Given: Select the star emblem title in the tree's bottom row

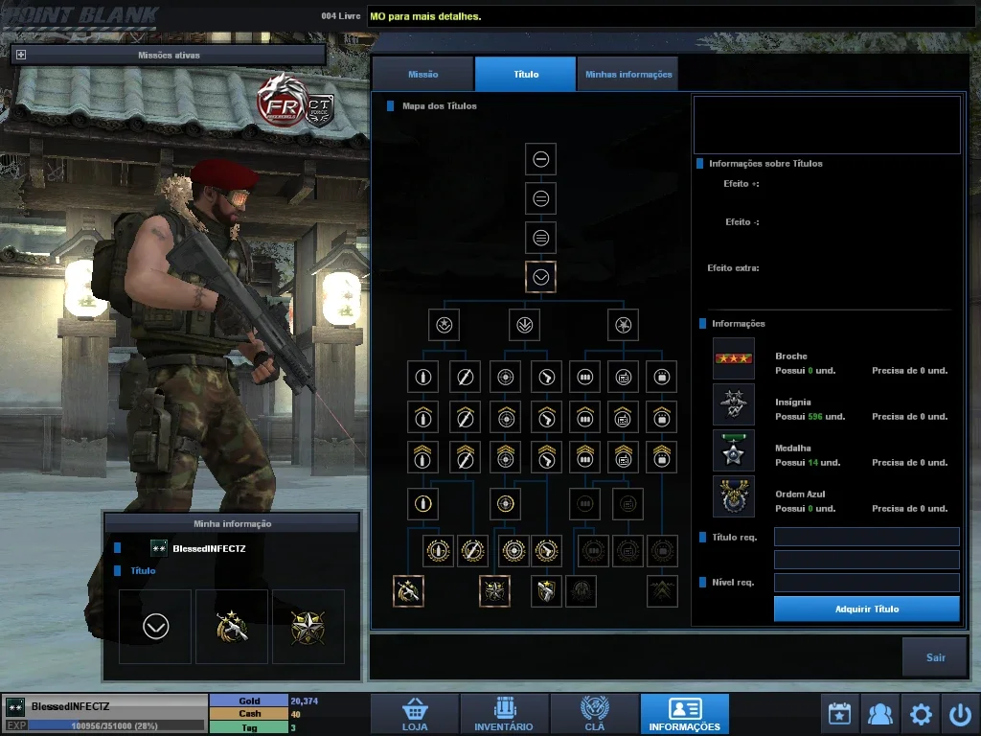Looking at the screenshot, I should [x=494, y=591].
